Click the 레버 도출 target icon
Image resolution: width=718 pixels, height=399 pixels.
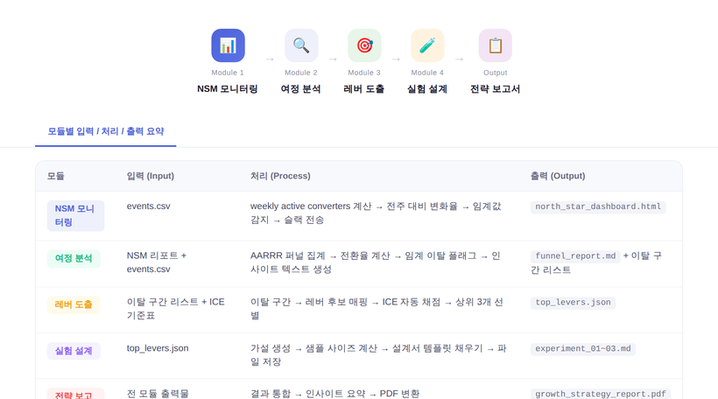coord(364,45)
